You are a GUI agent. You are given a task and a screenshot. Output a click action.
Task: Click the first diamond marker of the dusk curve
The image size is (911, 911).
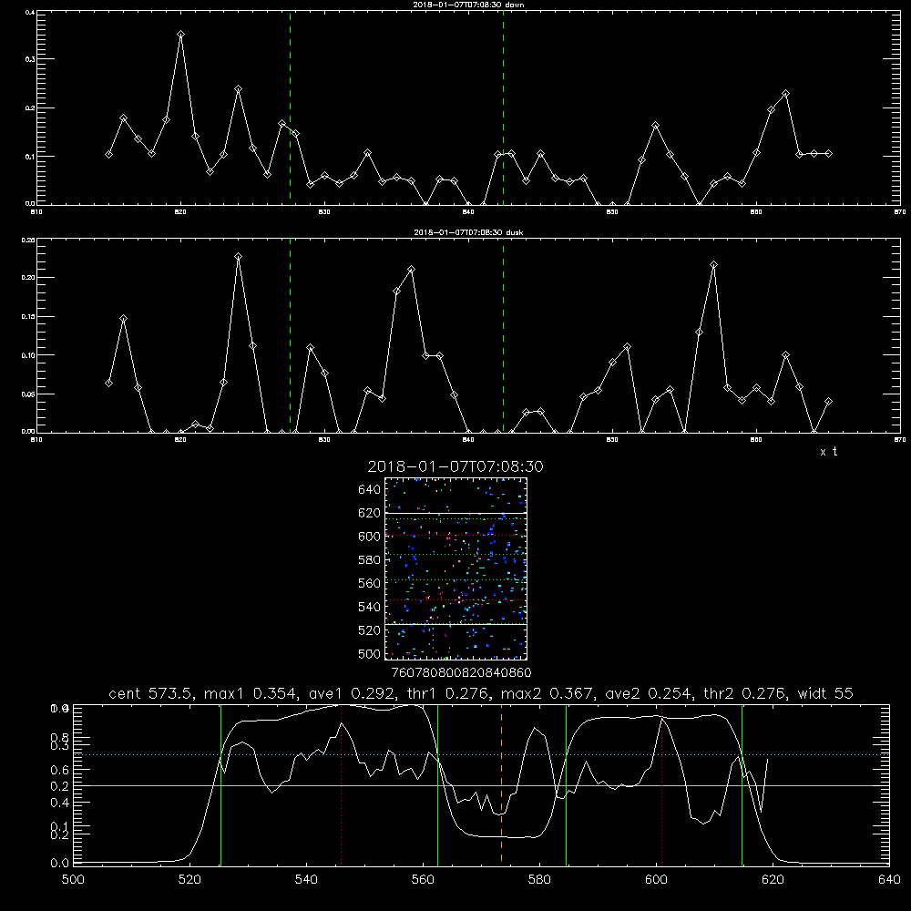click(x=108, y=384)
